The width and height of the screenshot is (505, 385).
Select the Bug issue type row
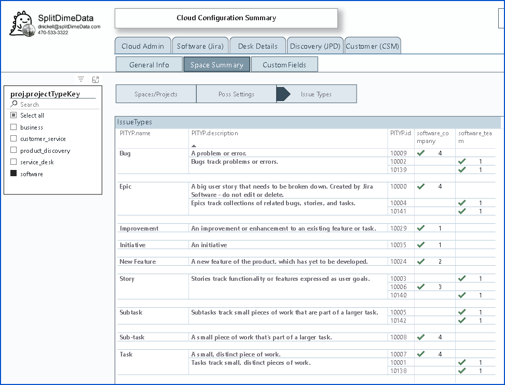[x=125, y=153]
